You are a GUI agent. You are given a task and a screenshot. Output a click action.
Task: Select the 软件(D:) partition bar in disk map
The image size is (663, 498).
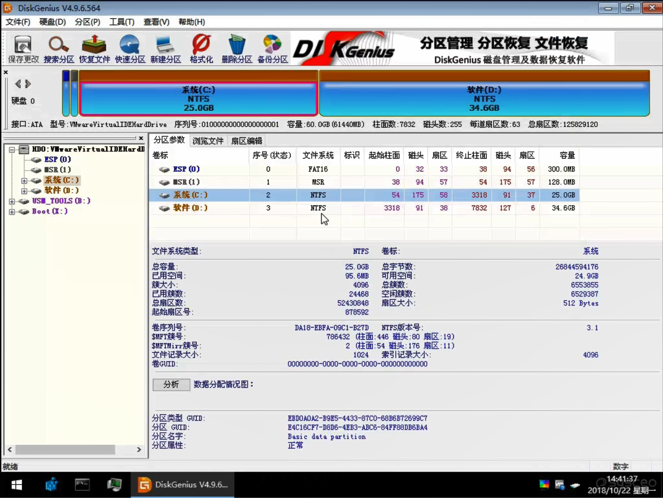click(484, 98)
